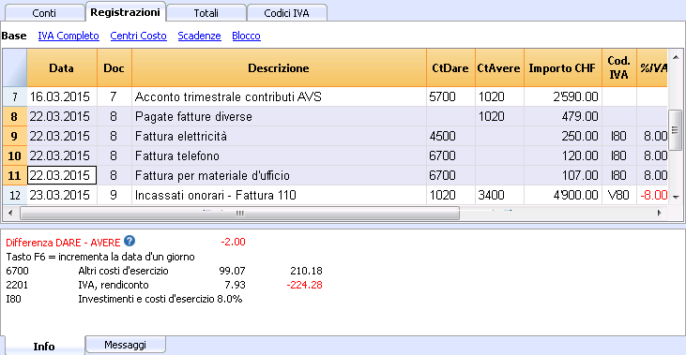Click CtAvere cell 3400
The width and height of the screenshot is (686, 355).
[499, 195]
